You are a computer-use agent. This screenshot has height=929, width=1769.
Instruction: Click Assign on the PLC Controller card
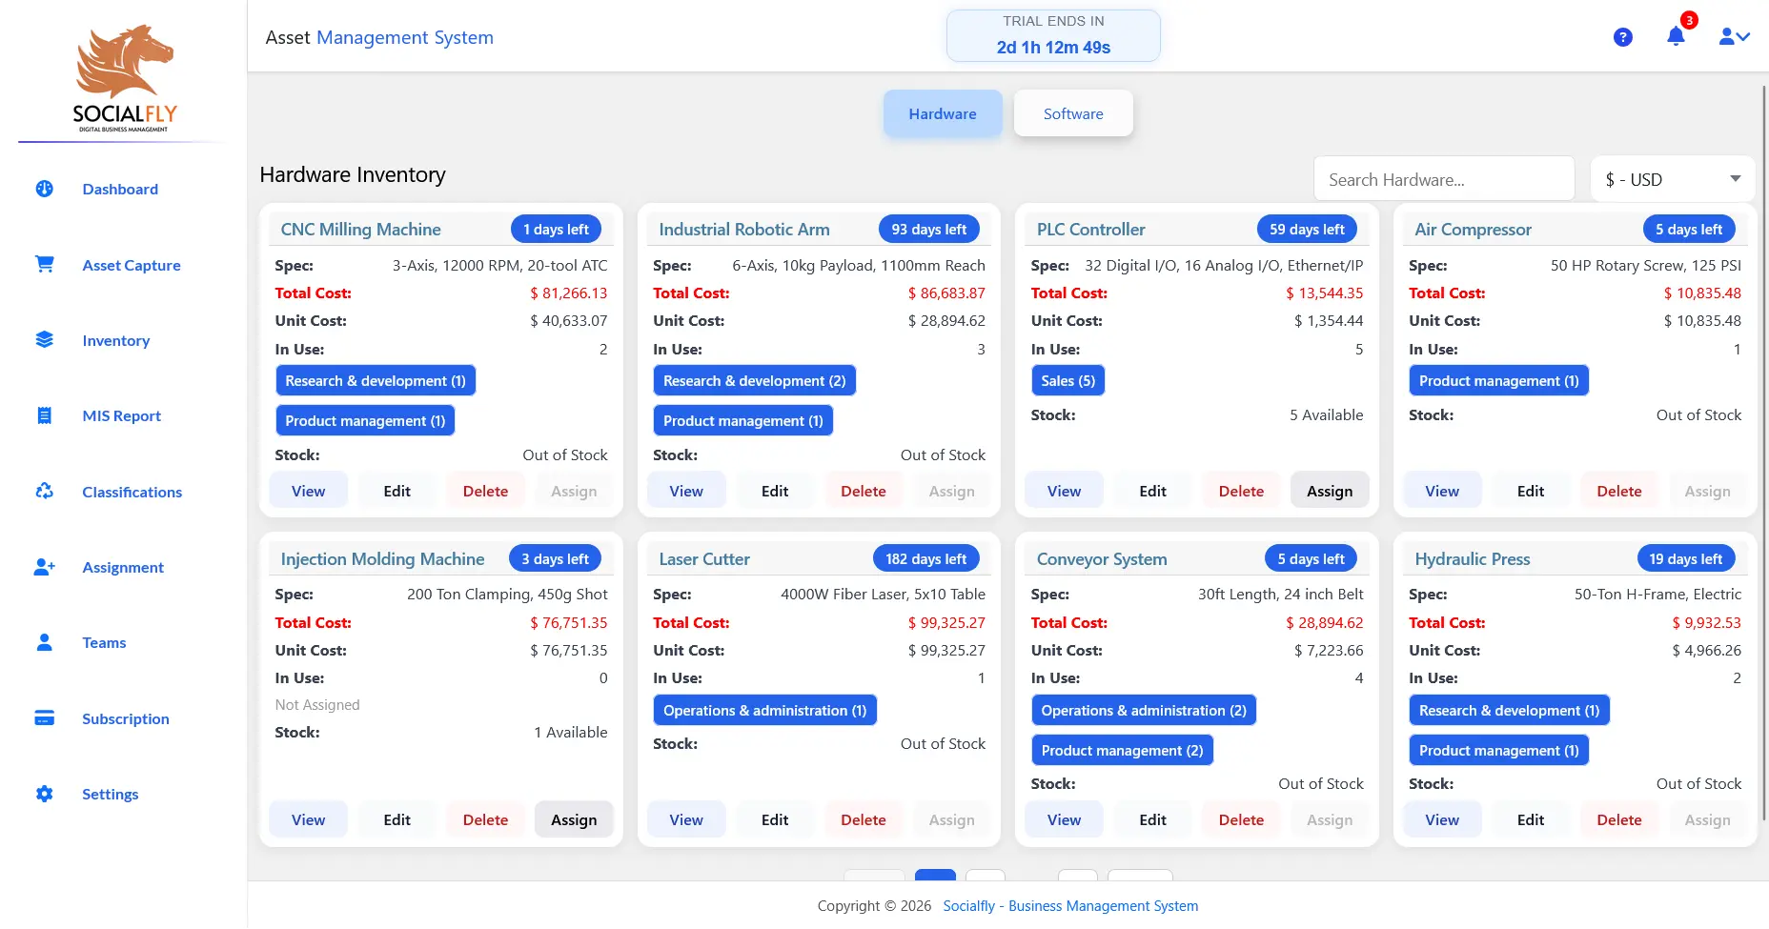click(1330, 490)
